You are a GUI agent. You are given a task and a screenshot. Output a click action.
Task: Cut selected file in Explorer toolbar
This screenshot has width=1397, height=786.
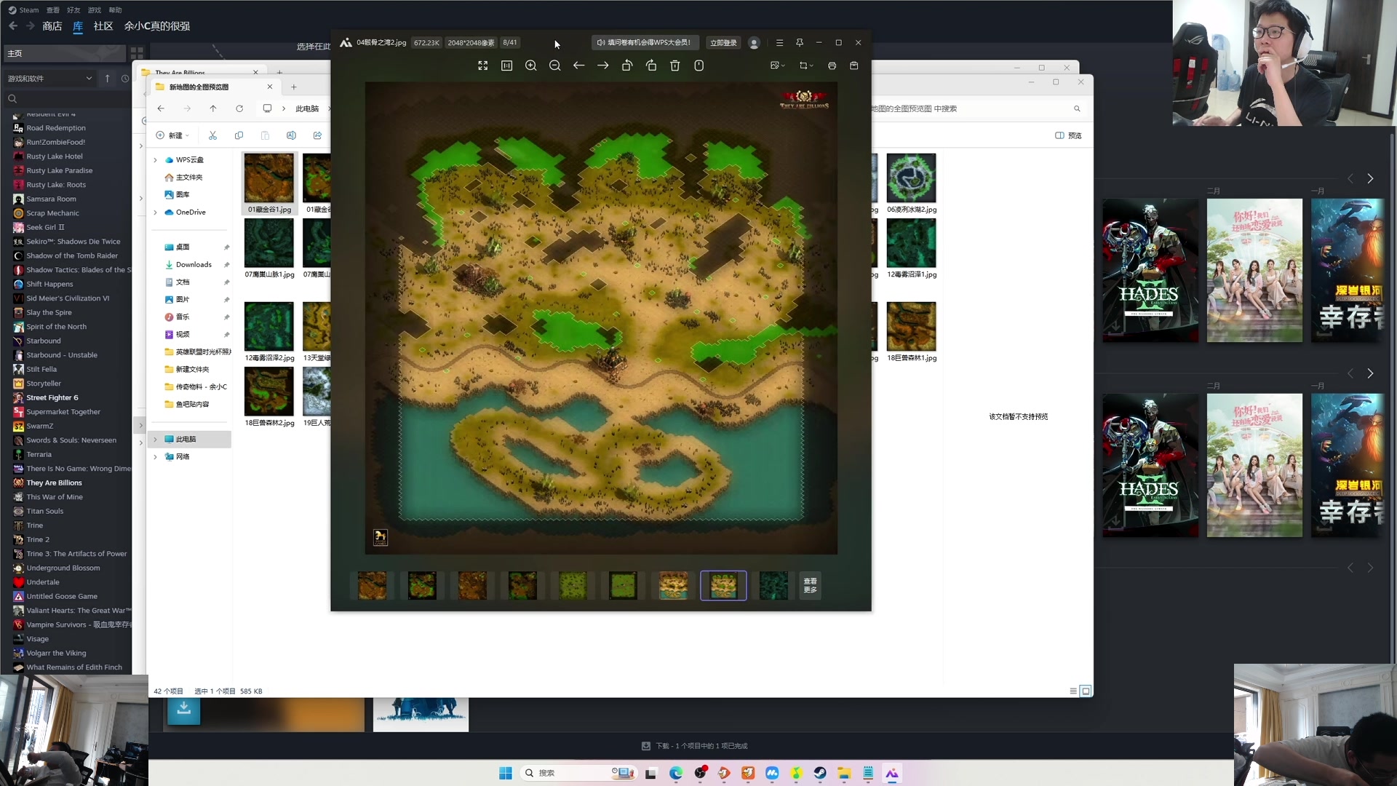(212, 135)
